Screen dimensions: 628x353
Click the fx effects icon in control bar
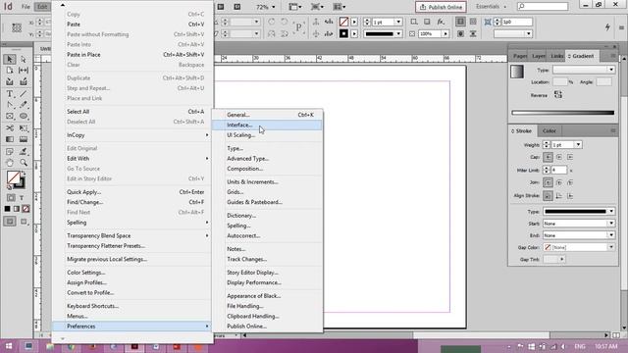(441, 22)
